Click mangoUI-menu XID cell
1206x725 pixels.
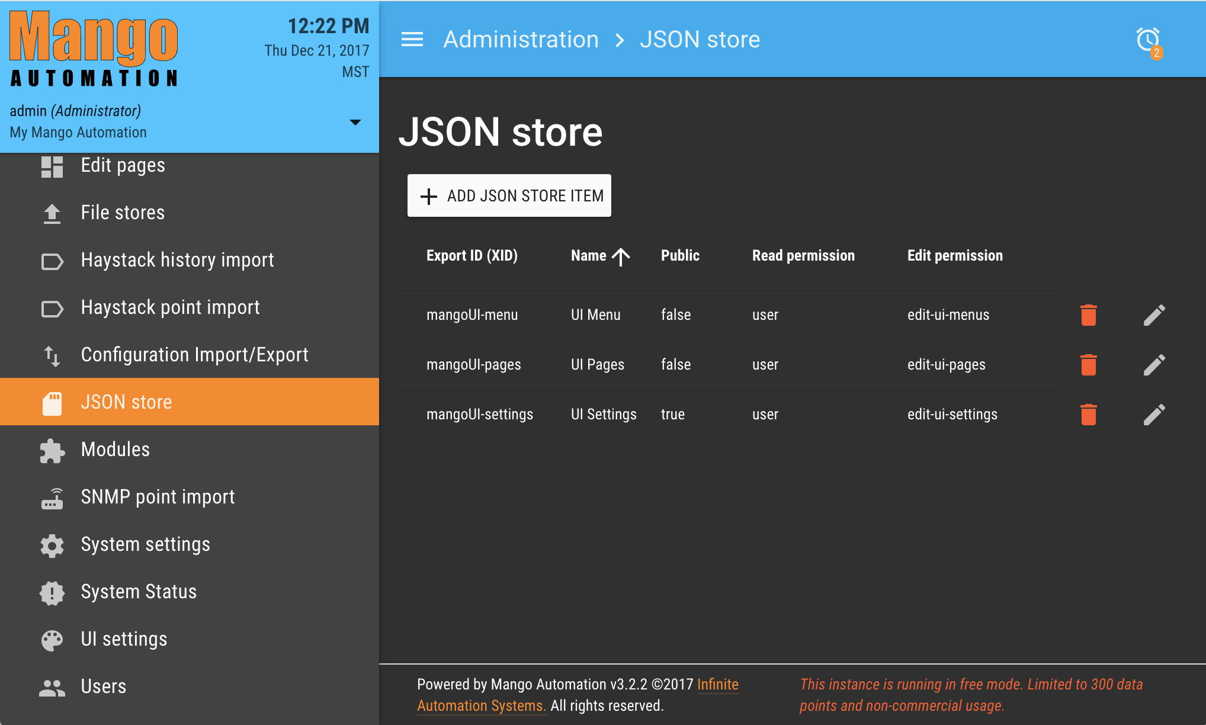[472, 315]
